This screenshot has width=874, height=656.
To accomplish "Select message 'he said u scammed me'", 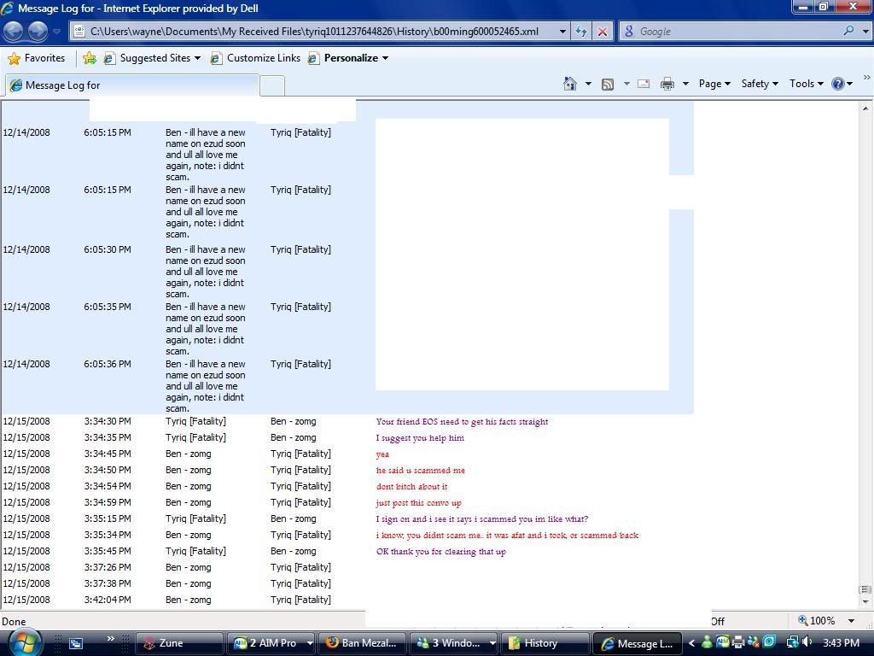I will click(x=420, y=471).
